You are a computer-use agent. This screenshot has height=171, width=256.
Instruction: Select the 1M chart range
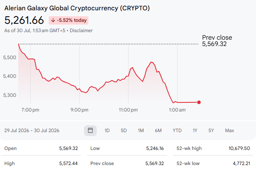pyautogui.click(x=141, y=131)
